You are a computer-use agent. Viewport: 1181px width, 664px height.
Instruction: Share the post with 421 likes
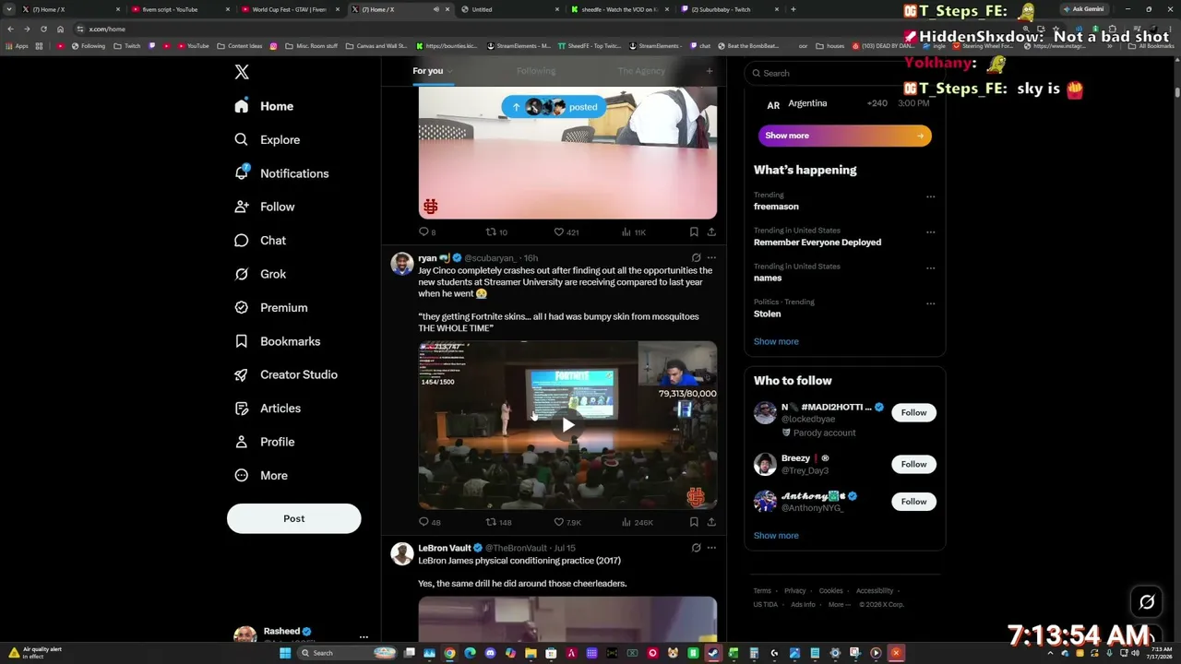tap(711, 232)
